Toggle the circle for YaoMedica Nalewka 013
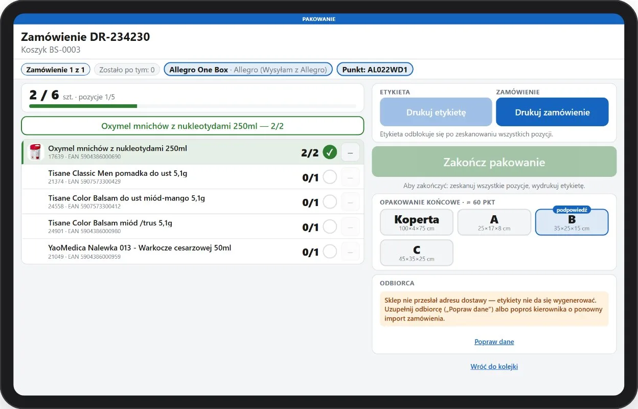The image size is (638, 409). (x=330, y=252)
